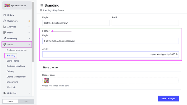This screenshot has width=187, height=105.
Task: Expand the Analytics section chevron
Action: pyautogui.click(x=29, y=27)
